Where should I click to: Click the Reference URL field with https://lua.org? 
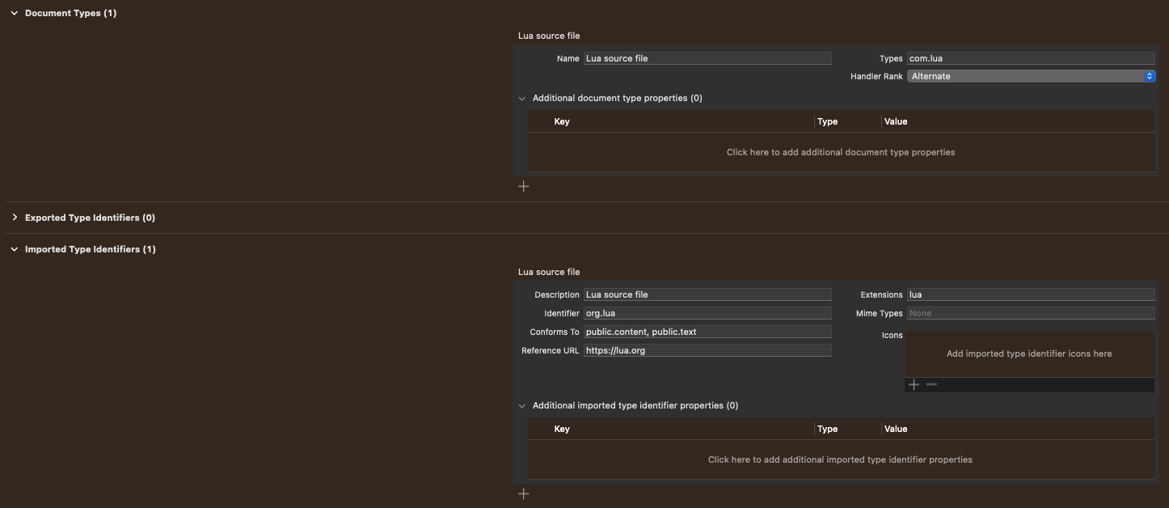pos(707,349)
